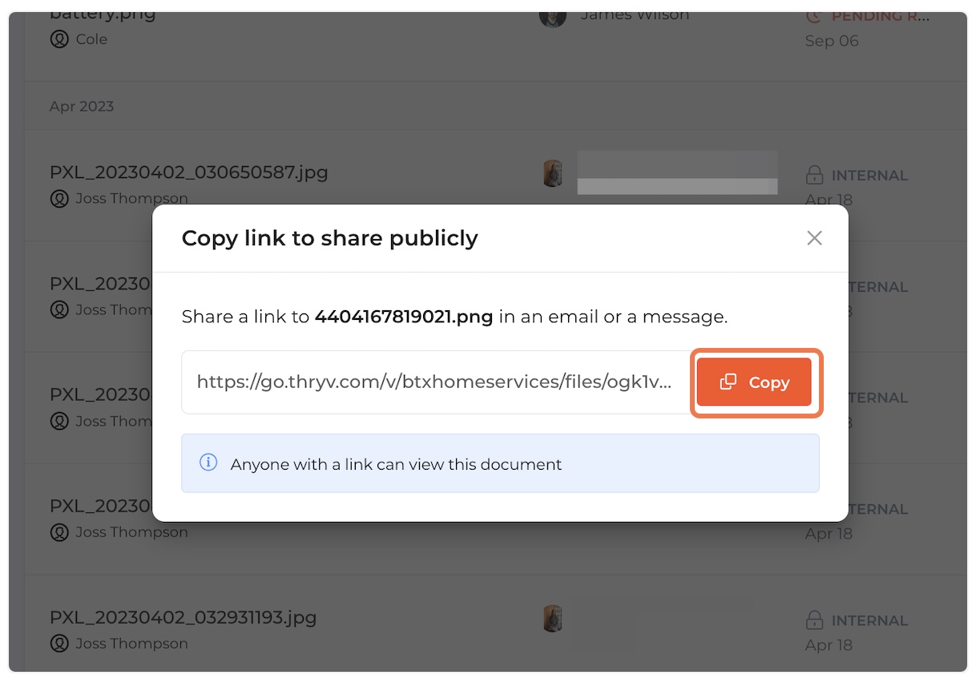This screenshot has height=683, width=976.
Task: Click person icon under PXL_20230402_032931193.jpg
Action: point(59,644)
